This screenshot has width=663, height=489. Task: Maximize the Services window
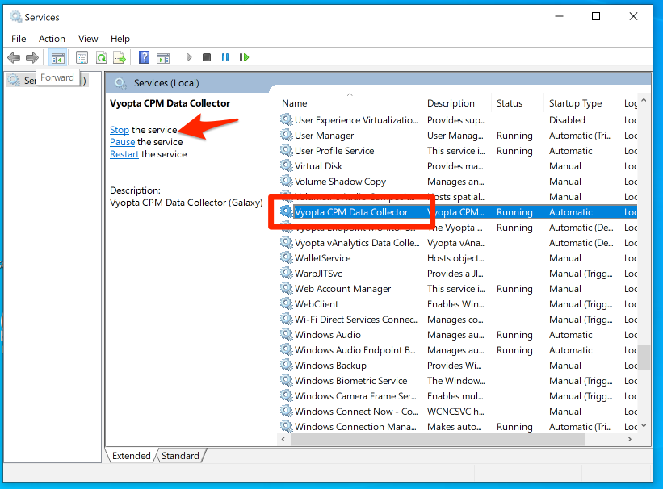(x=596, y=16)
